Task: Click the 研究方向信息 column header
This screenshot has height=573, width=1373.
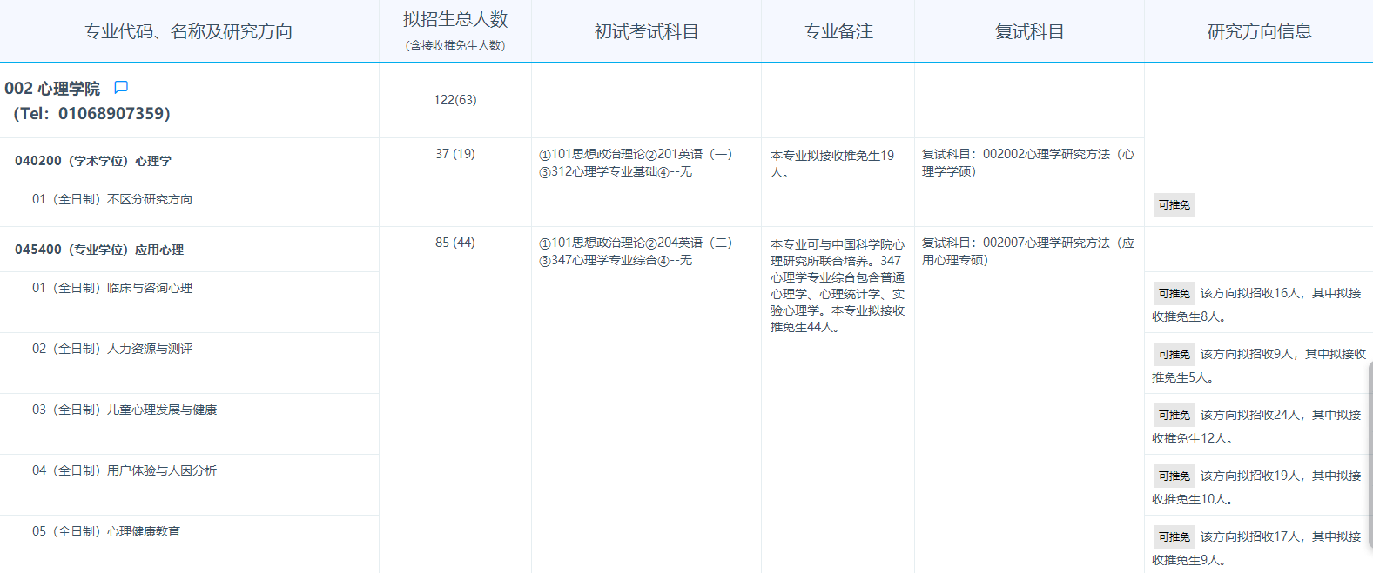Action: pos(1259,32)
